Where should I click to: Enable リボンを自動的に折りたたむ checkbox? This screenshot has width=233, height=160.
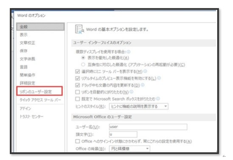[x=77, y=92]
